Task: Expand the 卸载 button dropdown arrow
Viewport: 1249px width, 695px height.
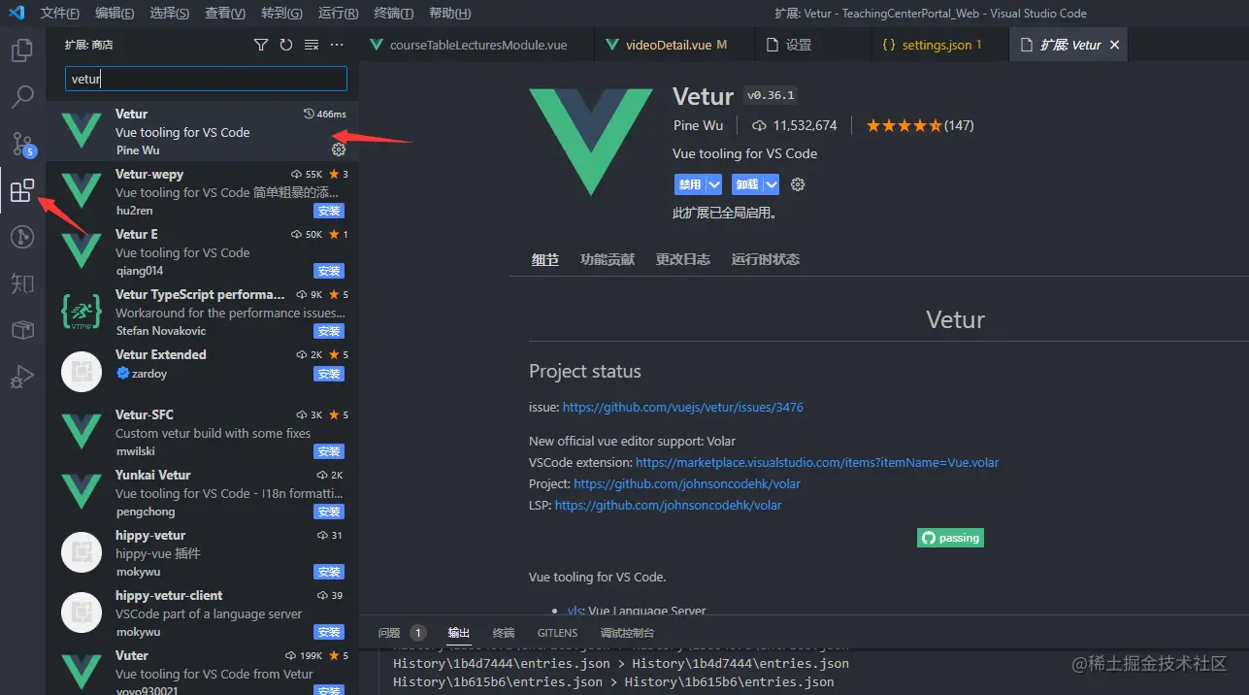Action: (772, 184)
